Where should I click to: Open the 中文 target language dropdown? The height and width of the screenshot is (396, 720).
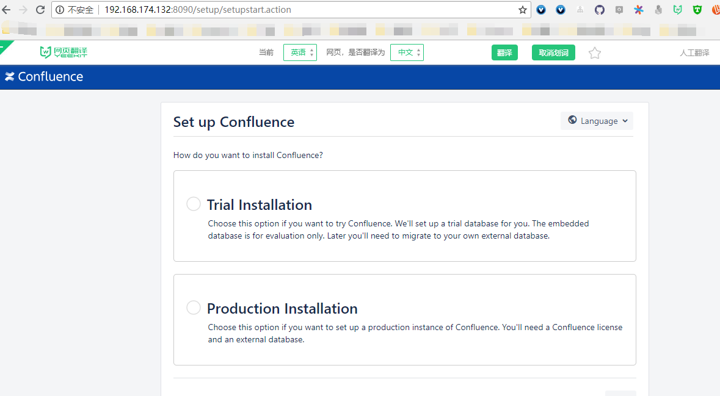coord(407,52)
